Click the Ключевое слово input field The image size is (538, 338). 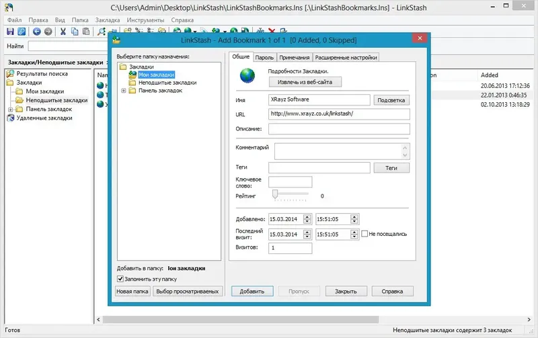[x=291, y=182]
